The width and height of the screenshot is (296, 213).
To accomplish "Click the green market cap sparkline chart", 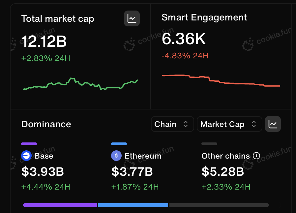I will tap(80, 84).
